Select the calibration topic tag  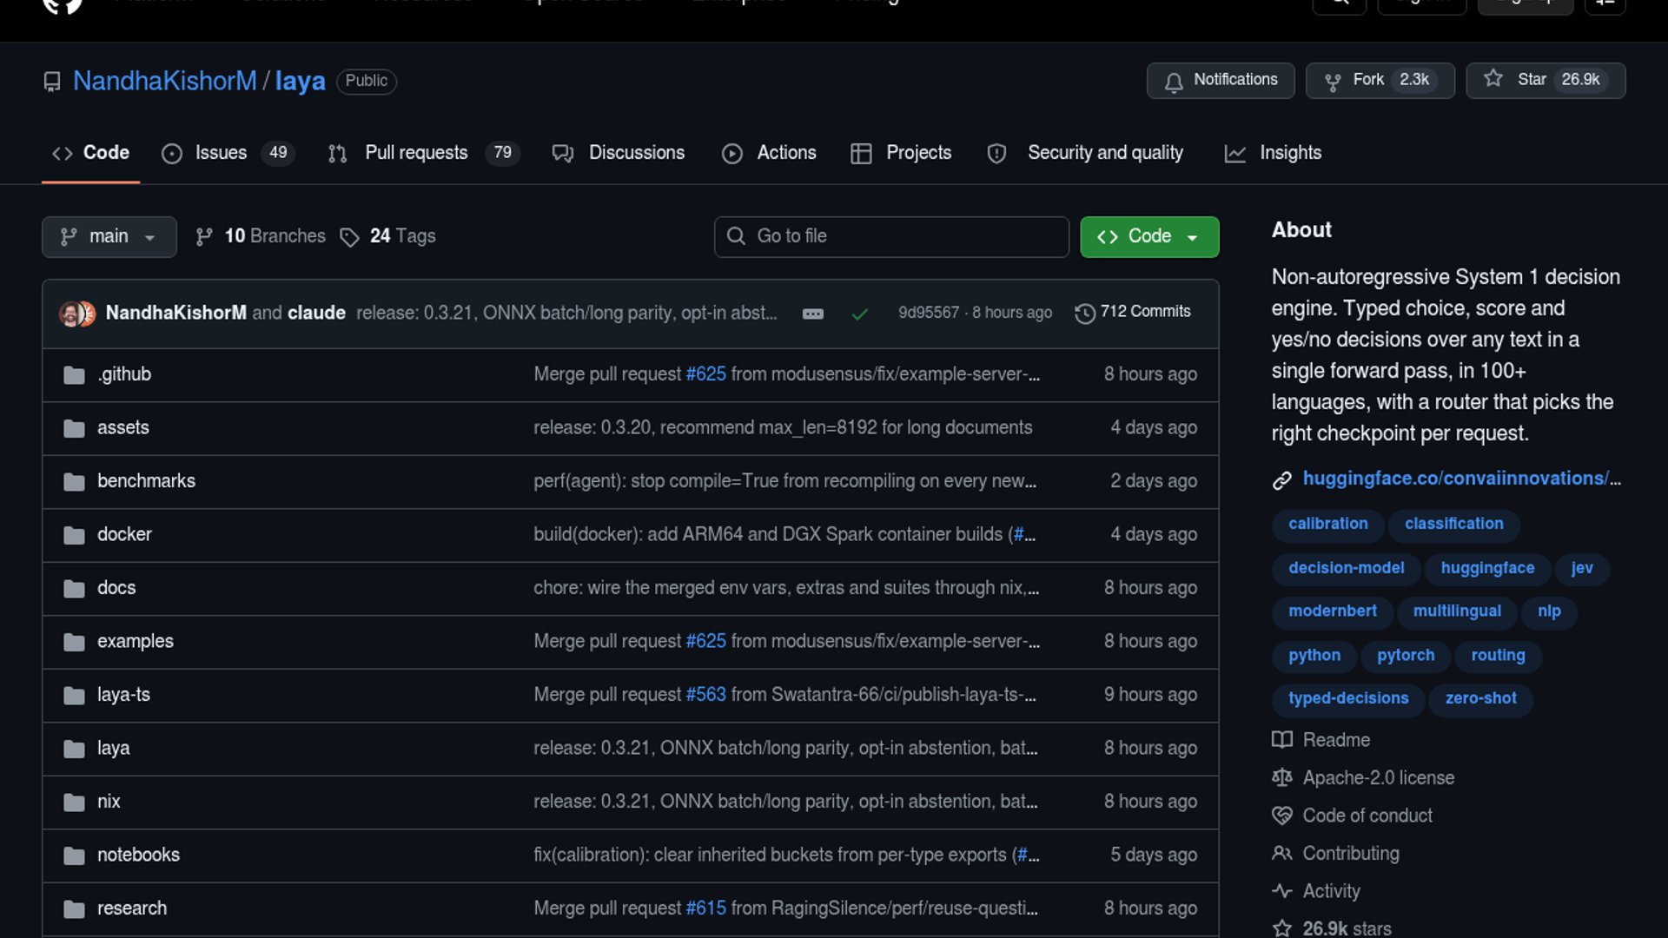pyautogui.click(x=1327, y=525)
